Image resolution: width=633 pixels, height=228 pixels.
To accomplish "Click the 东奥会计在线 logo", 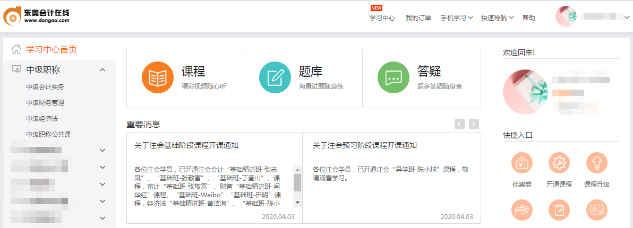I will pyautogui.click(x=36, y=16).
